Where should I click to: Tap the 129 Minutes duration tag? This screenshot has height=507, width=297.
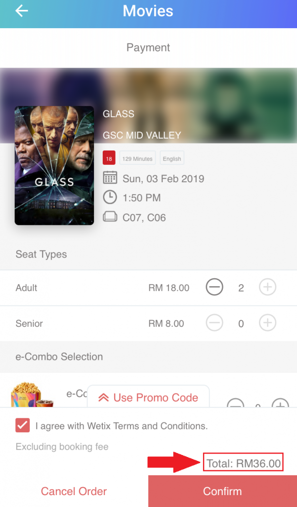click(137, 159)
